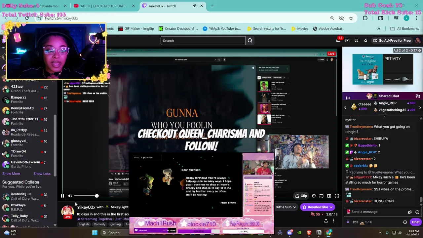The height and width of the screenshot is (238, 423).
Task: Open Chrome three-dot menu
Action: click(416, 18)
